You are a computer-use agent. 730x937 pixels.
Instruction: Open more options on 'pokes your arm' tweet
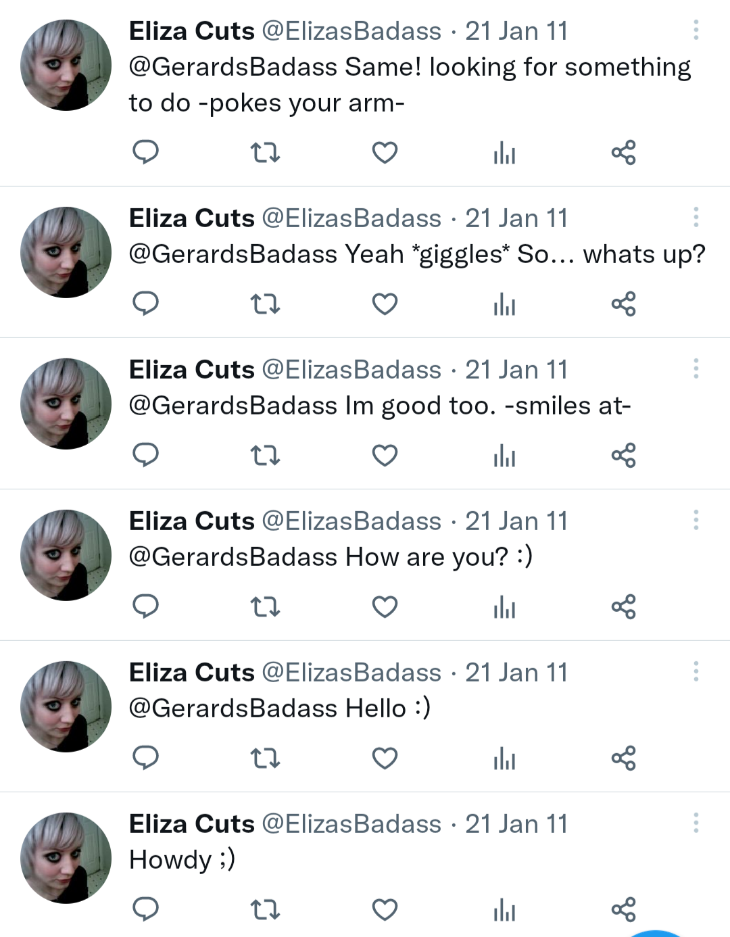pyautogui.click(x=696, y=30)
